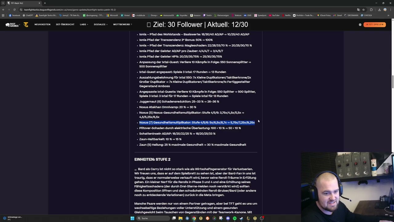Image resolution: width=394 pixels, height=222 pixels.
Task: Click the Noxus Atakhan Omnivamp line
Action: [x=167, y=107]
